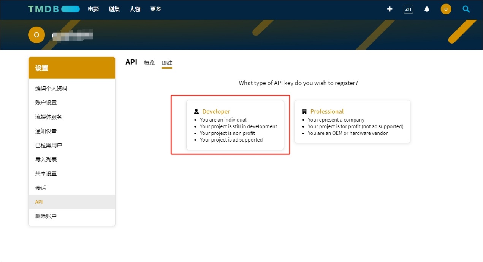Click the large profile avatar in banner
Screen dimensions: 483x262
[x=36, y=35]
